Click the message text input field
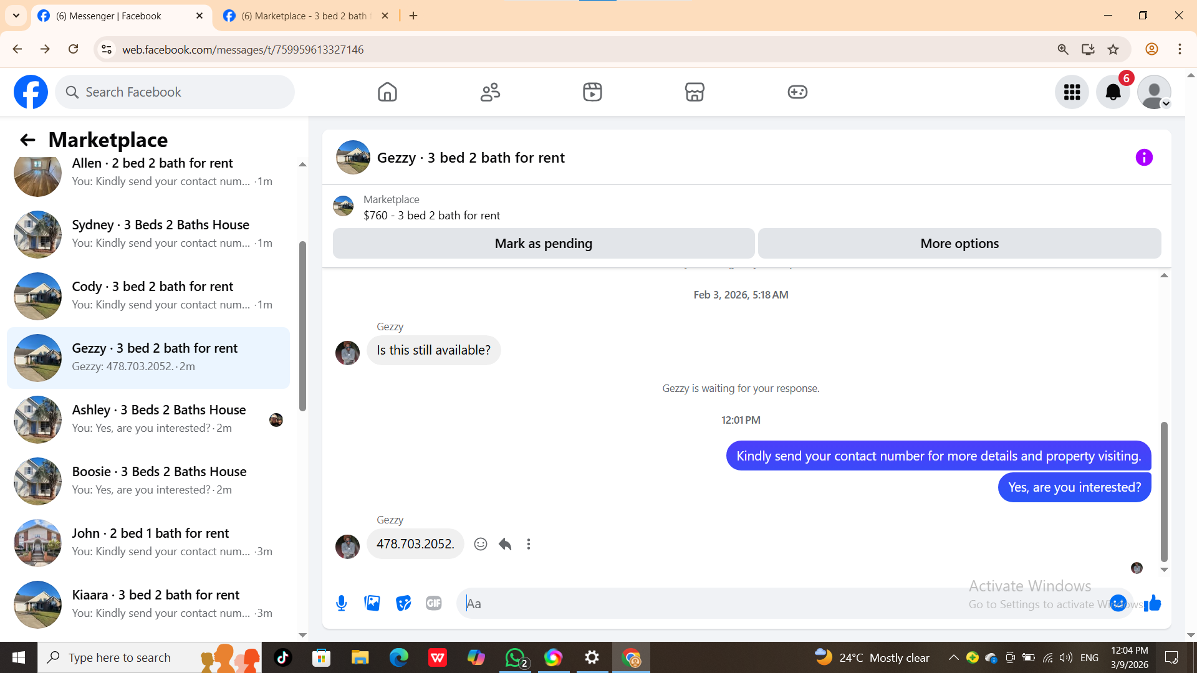1197x673 pixels. click(717, 603)
